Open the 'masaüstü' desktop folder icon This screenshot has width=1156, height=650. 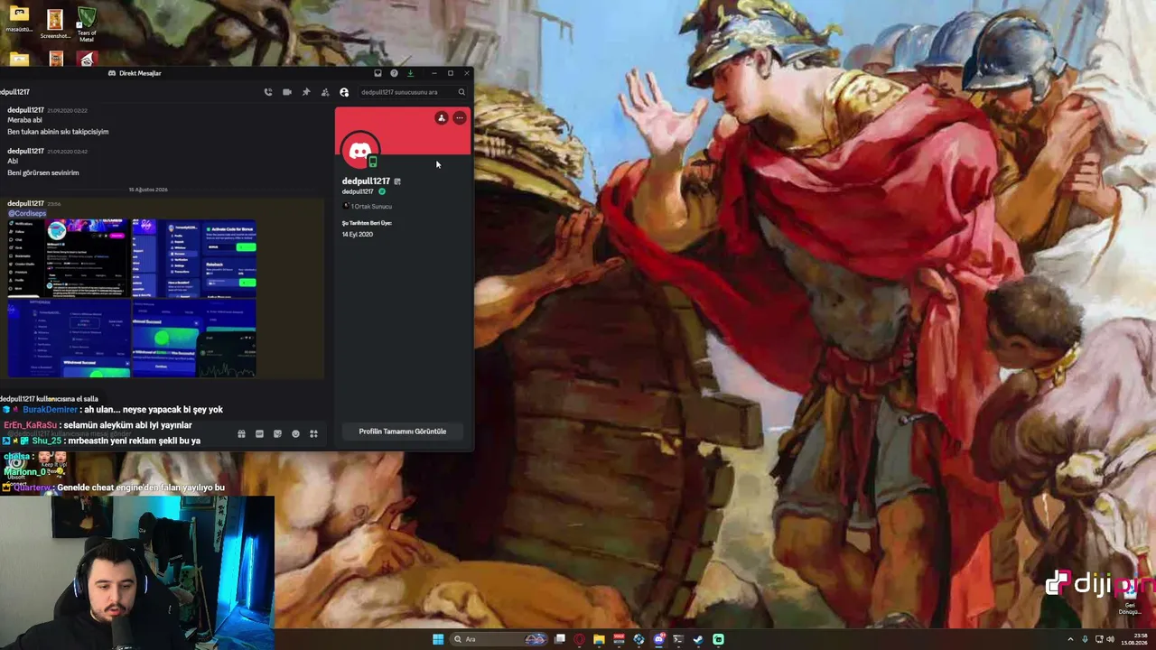pos(19,20)
